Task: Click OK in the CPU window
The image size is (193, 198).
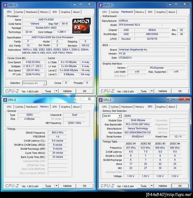Action: [85, 91]
